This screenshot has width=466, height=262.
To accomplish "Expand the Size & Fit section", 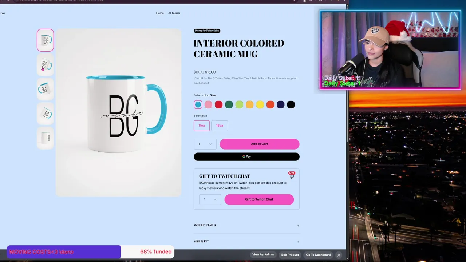I will (x=246, y=241).
